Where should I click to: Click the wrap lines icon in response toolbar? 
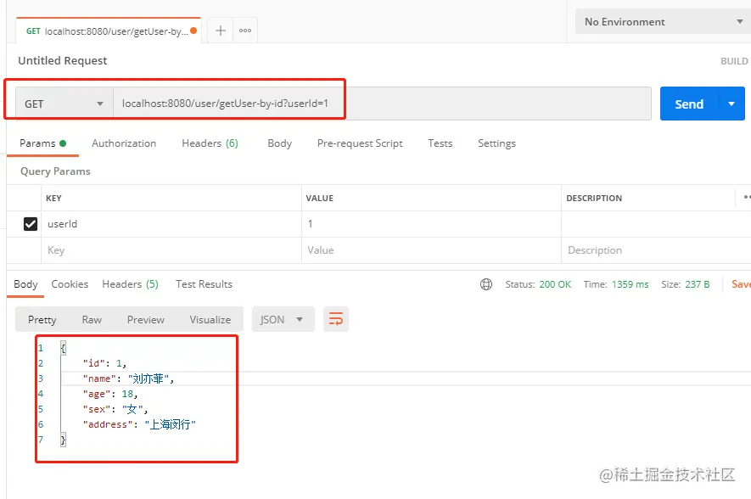click(336, 319)
